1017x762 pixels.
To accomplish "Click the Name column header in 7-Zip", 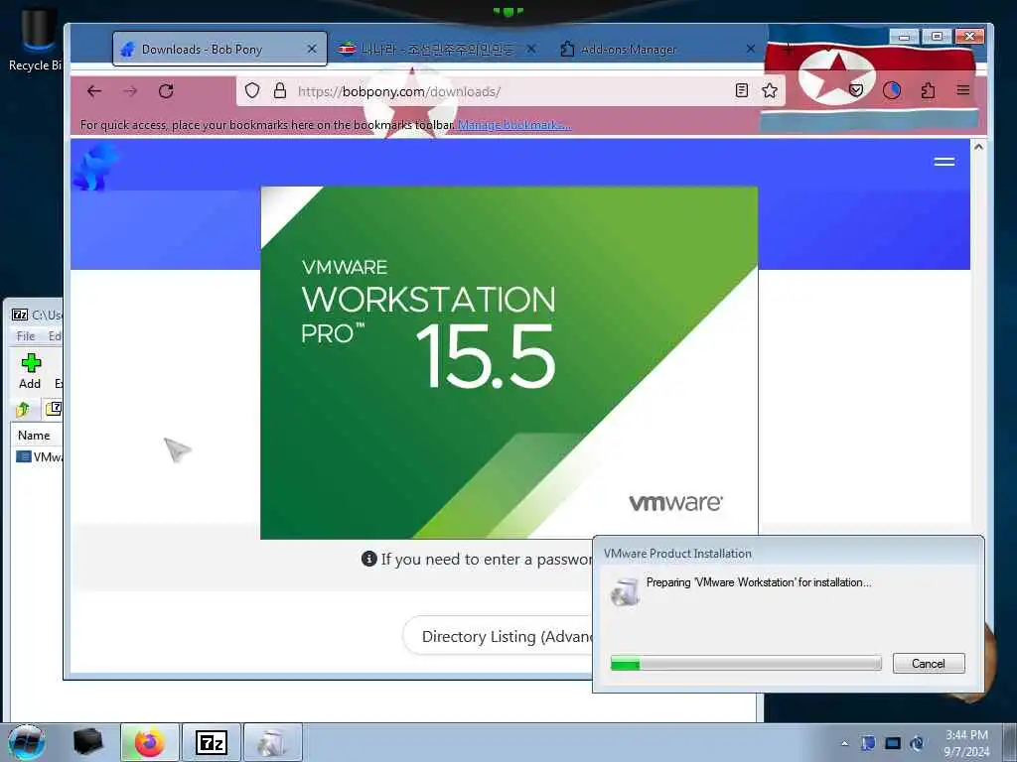I will pos(35,436).
